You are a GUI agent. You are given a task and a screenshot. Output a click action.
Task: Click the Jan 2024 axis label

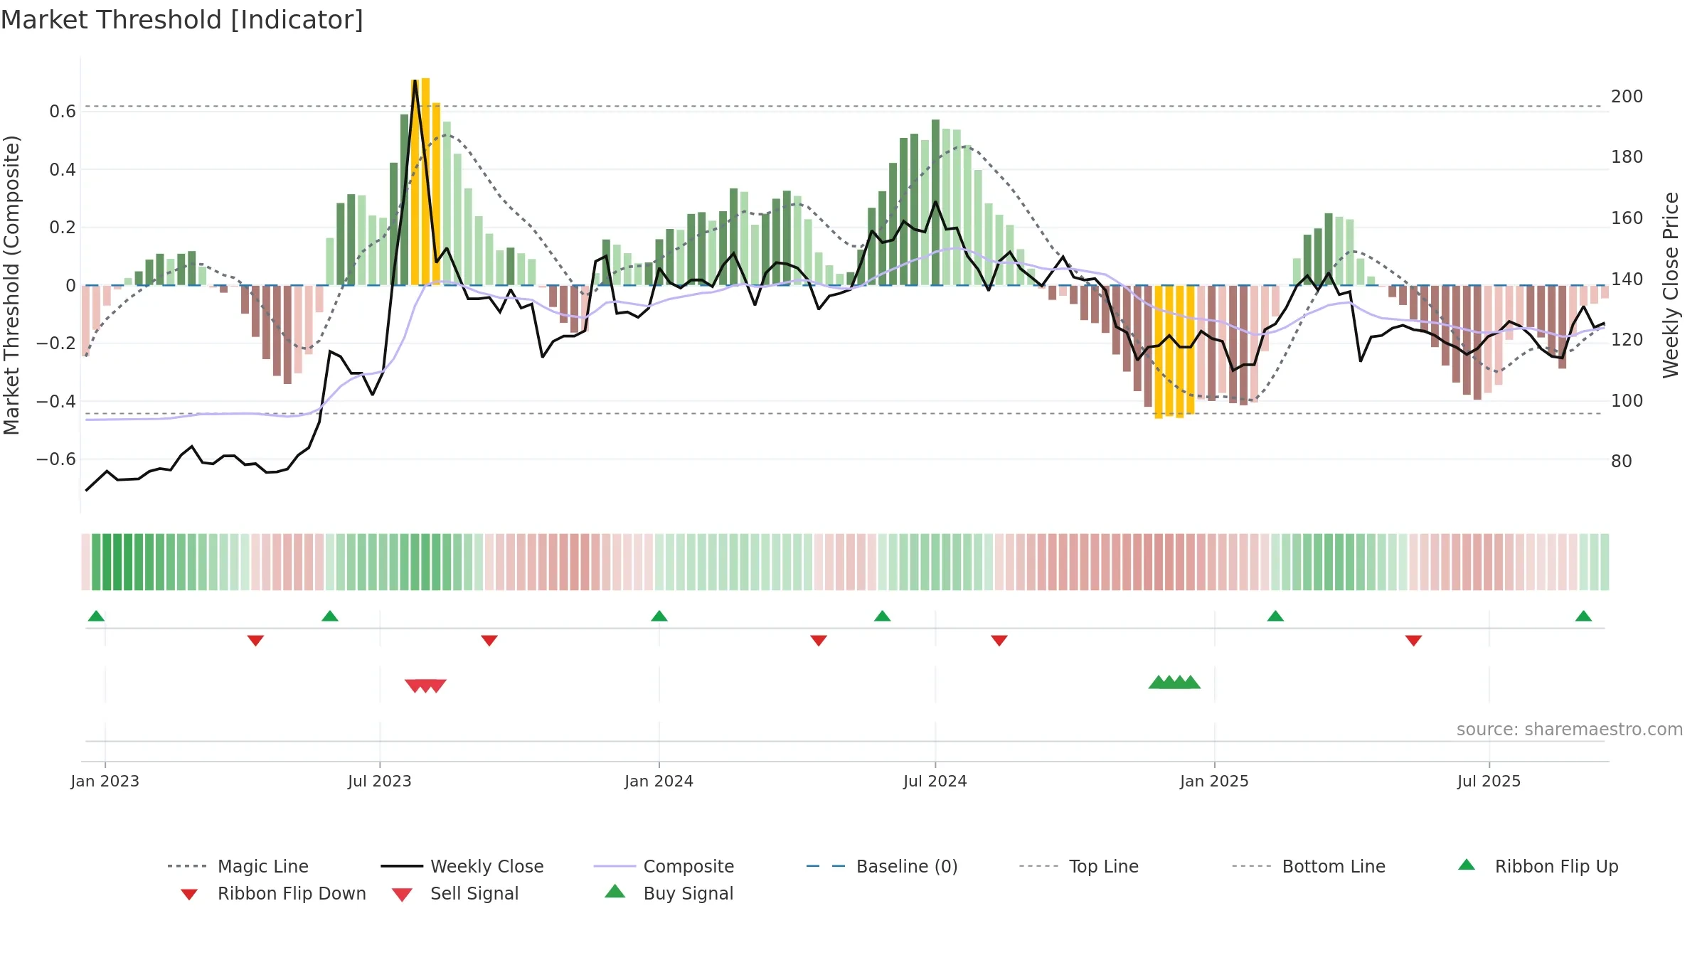click(x=659, y=781)
